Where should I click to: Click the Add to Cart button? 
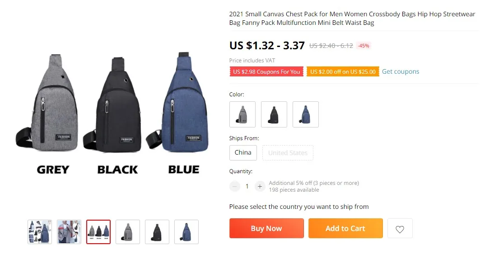pos(345,228)
